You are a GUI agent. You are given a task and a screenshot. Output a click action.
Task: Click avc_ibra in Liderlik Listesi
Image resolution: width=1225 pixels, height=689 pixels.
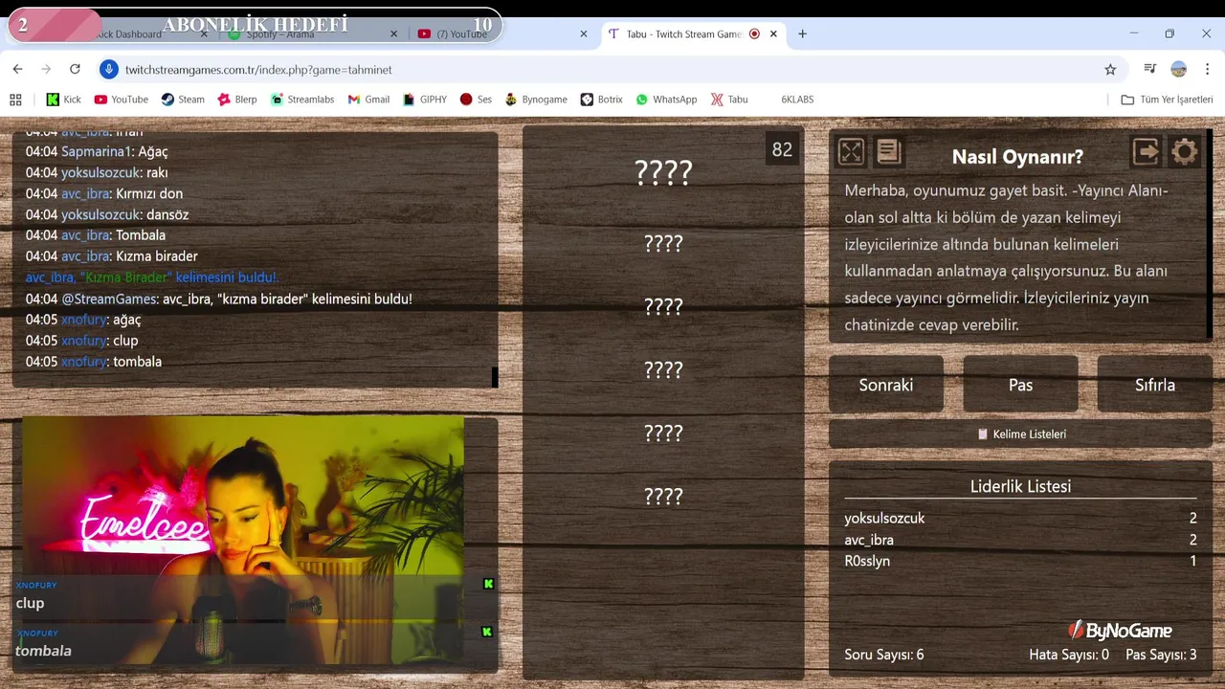[869, 540]
